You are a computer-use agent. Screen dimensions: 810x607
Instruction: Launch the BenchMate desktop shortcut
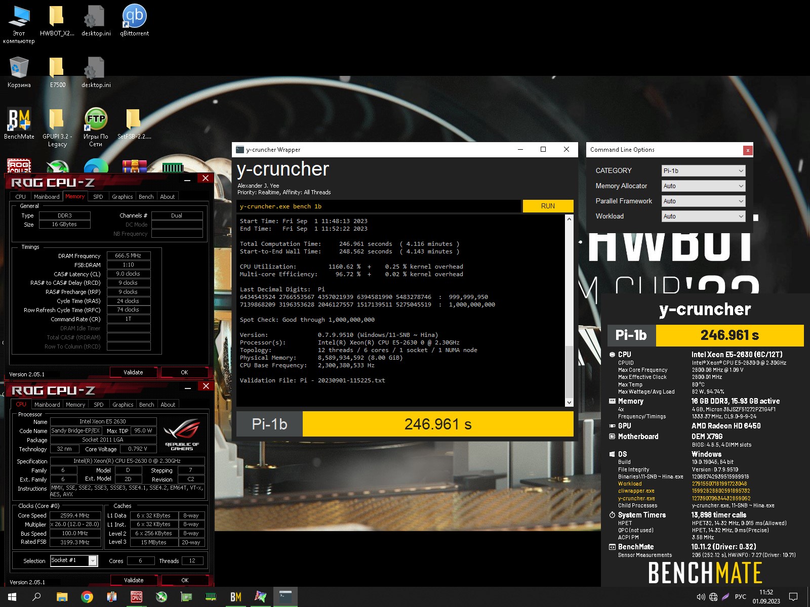19,124
